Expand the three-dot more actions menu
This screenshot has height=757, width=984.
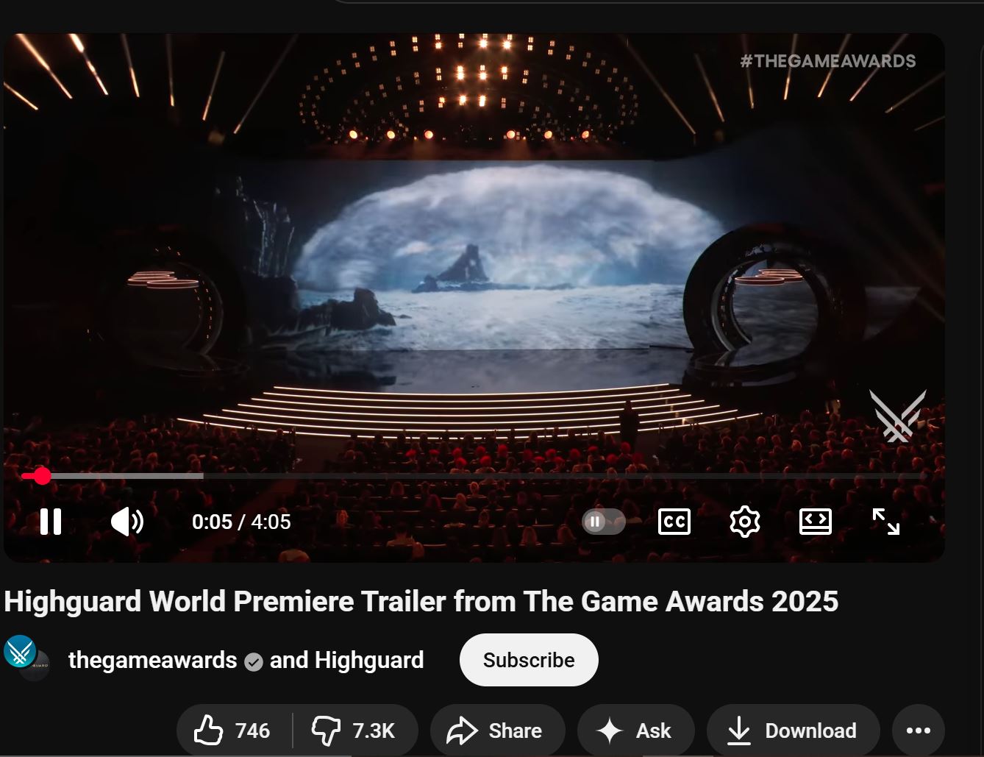[918, 731]
